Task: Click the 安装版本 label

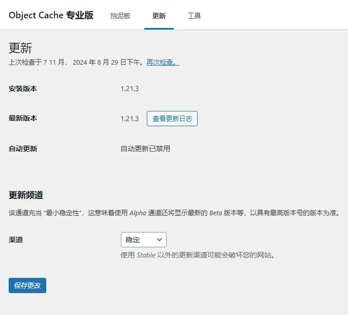Action: point(23,89)
